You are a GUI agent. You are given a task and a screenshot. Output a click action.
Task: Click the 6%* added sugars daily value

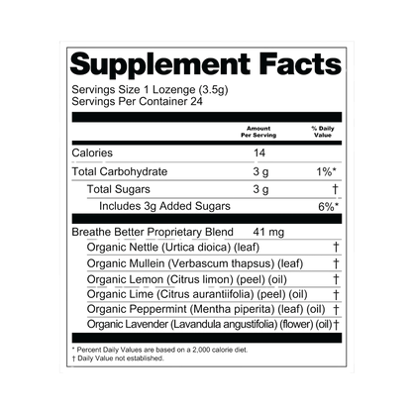point(328,207)
